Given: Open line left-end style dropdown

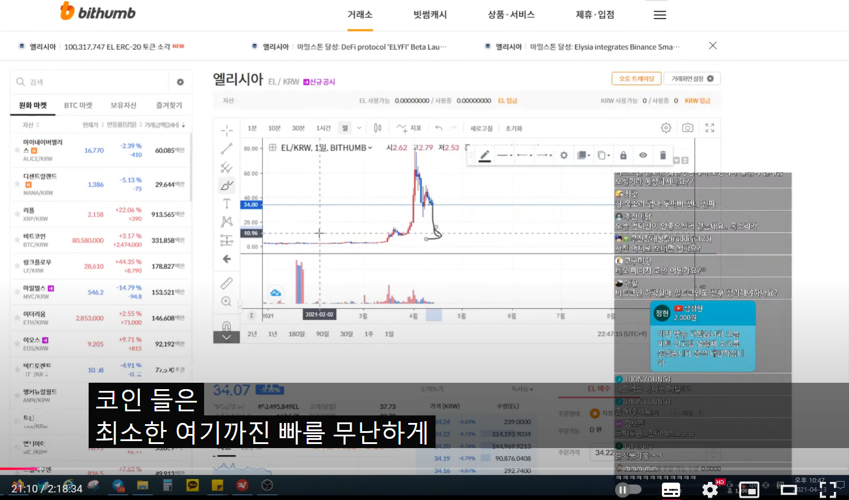Looking at the screenshot, I should tap(524, 155).
